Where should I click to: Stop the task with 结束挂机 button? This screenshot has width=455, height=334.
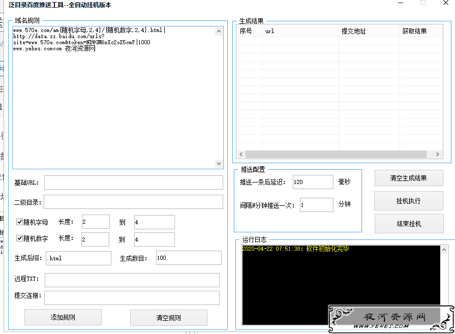point(409,224)
